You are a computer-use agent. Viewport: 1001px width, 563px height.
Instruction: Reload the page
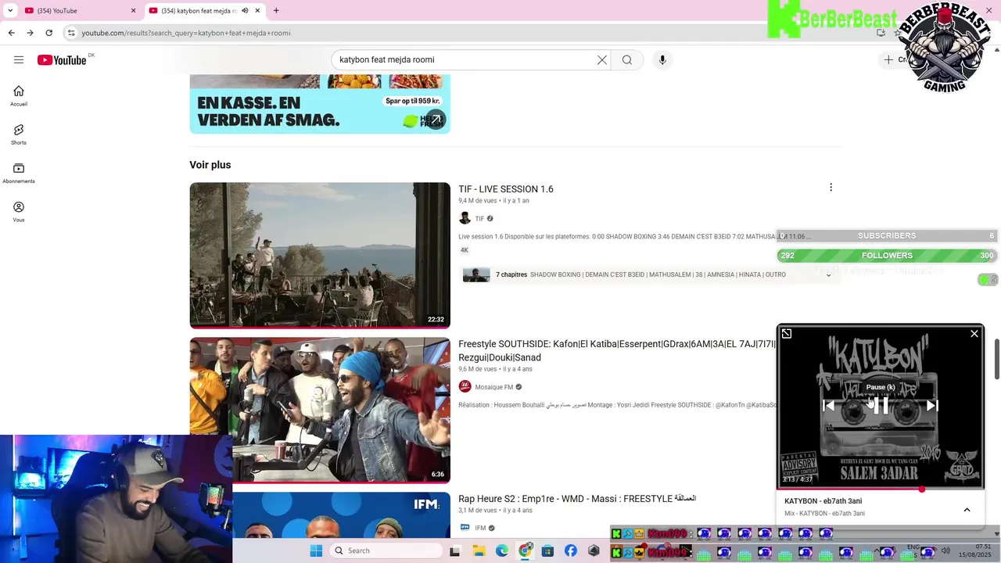tap(48, 33)
